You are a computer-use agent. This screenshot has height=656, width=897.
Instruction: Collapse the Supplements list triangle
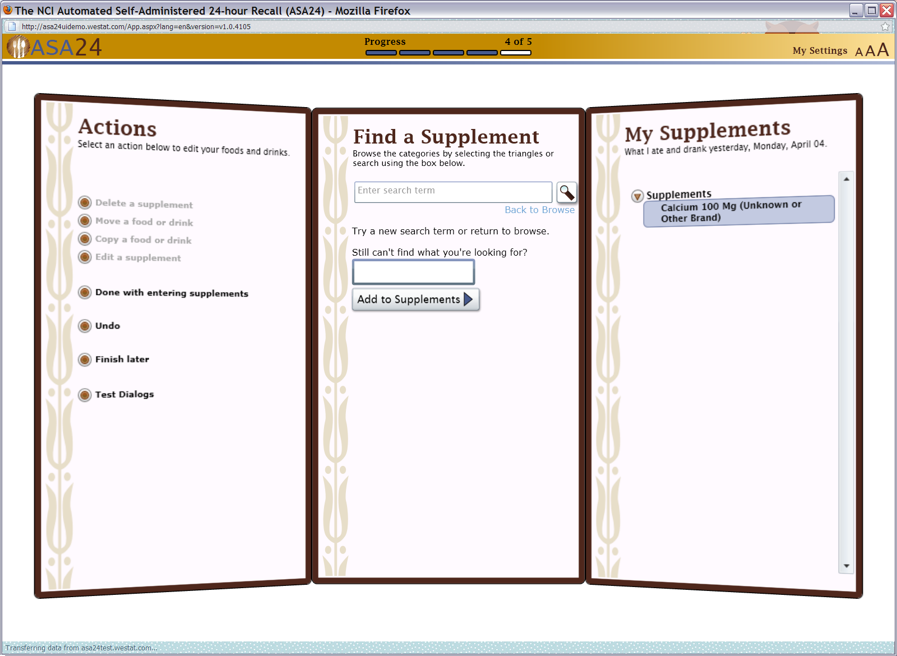tap(637, 196)
